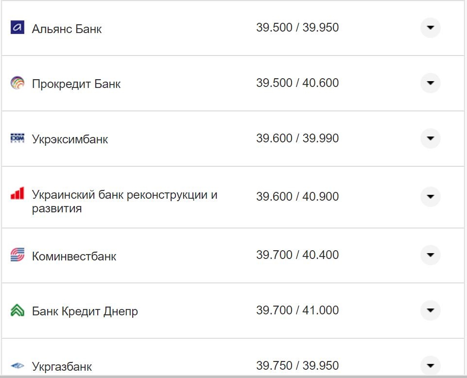Click the letter 'a' icon on blue square
467x378 pixels.
coord(17,28)
